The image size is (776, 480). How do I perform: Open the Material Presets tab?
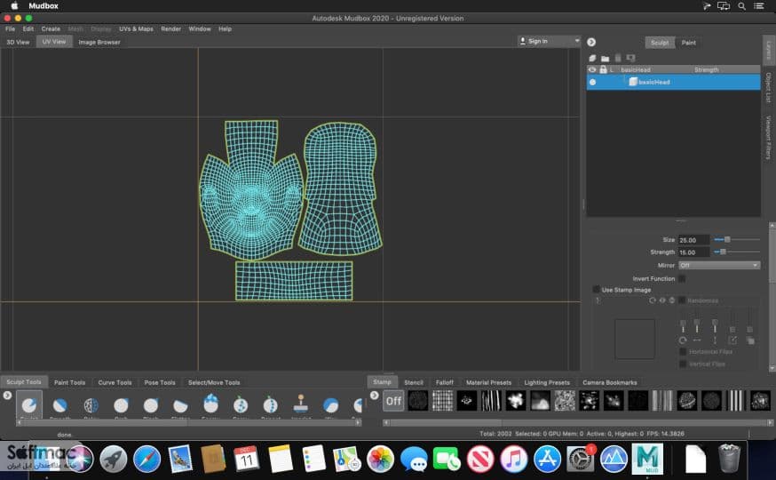pos(488,382)
